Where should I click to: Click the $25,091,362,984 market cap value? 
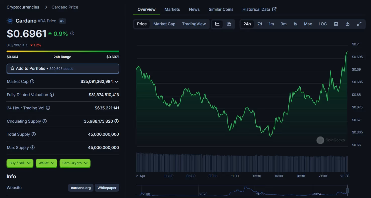click(x=97, y=82)
